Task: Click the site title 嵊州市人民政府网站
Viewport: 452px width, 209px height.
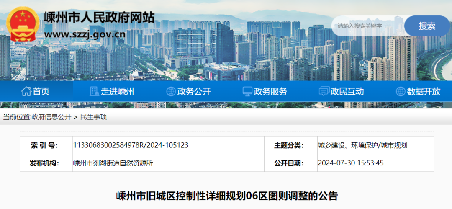Action: [x=99, y=17]
